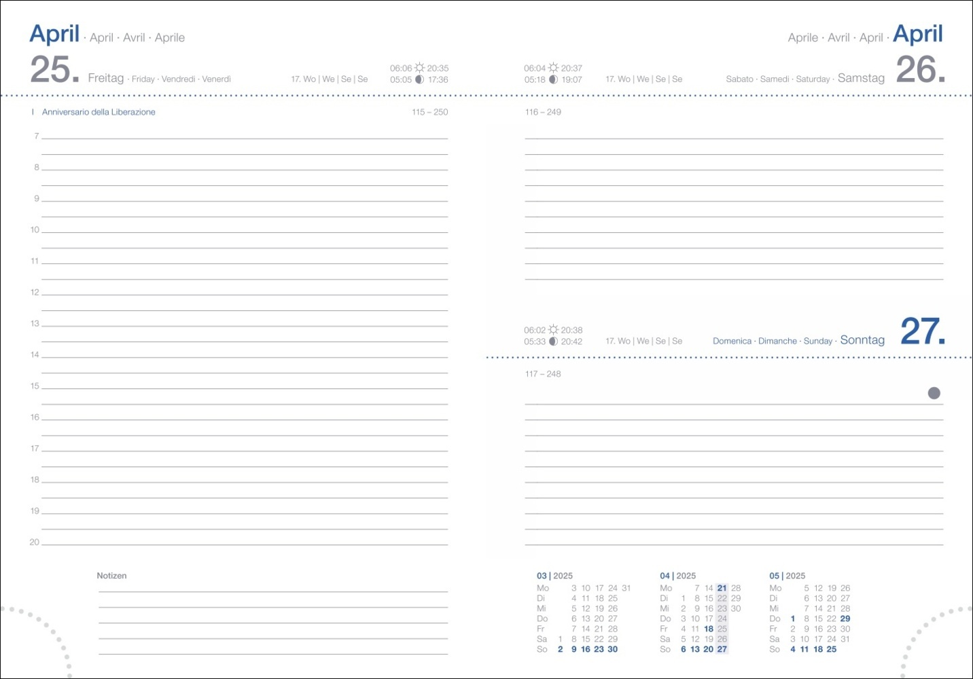Click the moon icon beside 05:05 on Friday

coord(420,79)
